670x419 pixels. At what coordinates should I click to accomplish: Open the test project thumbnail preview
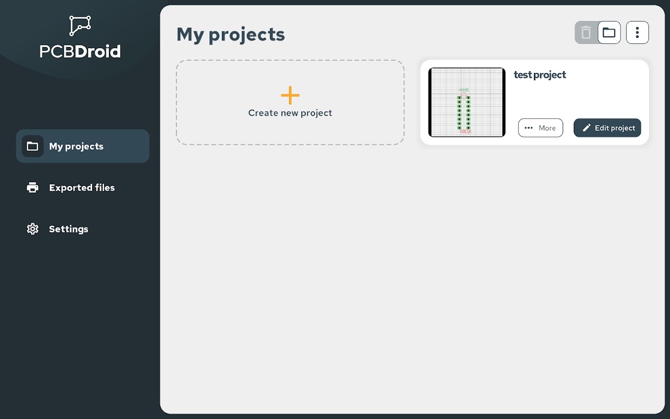[x=467, y=102]
